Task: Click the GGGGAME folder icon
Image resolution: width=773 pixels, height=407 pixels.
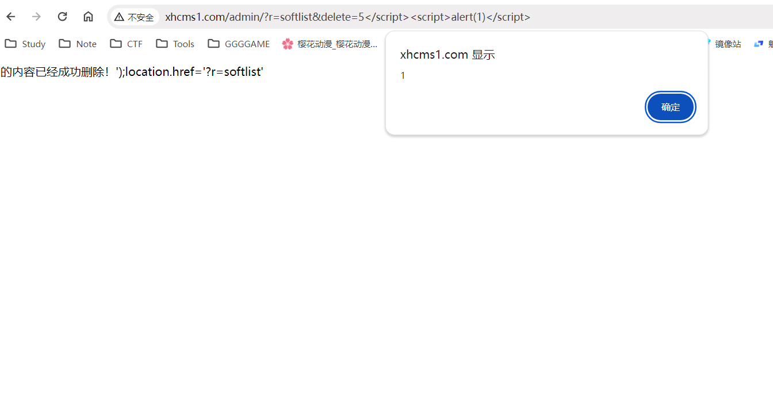Action: tap(213, 44)
